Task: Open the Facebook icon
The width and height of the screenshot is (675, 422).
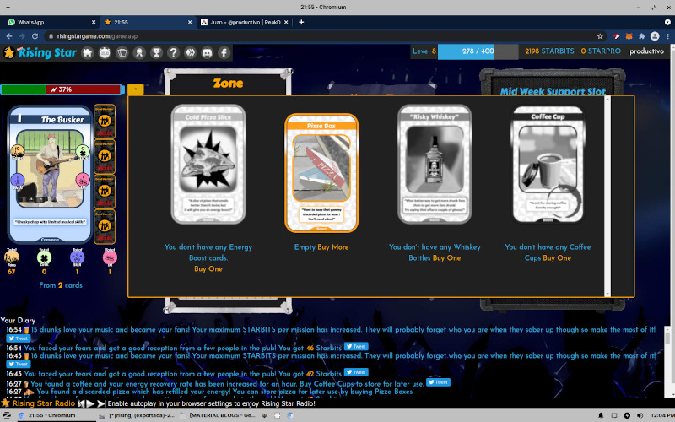Action: [x=224, y=52]
